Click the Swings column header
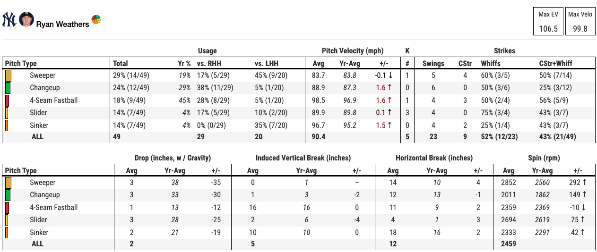 [433, 63]
